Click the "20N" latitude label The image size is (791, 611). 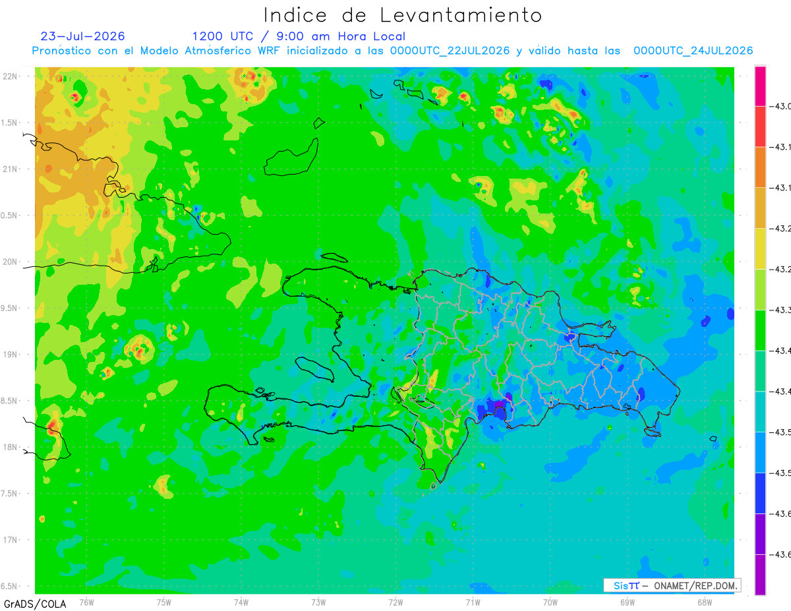click(11, 262)
